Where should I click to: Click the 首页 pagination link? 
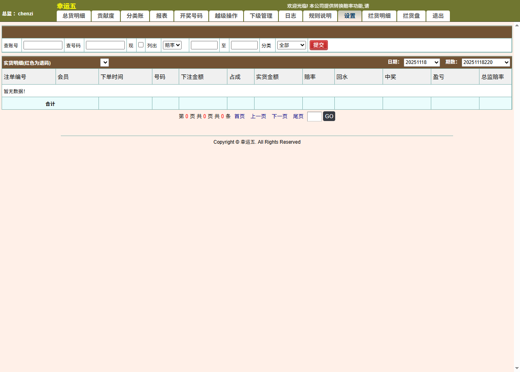tap(239, 116)
